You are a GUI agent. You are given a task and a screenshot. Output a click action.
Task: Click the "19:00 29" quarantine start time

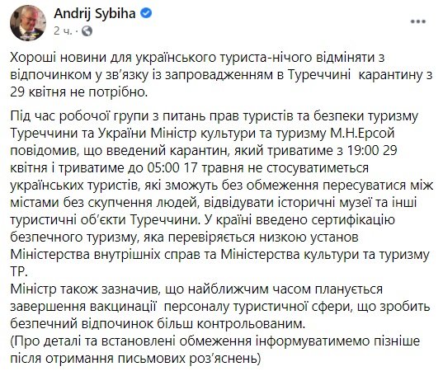pyautogui.click(x=367, y=151)
